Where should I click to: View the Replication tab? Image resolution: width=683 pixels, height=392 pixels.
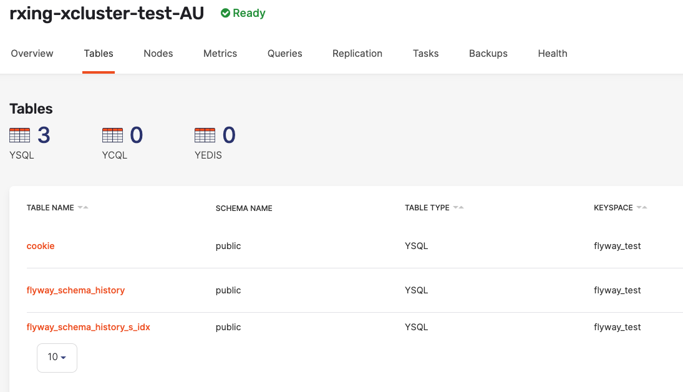(x=357, y=54)
